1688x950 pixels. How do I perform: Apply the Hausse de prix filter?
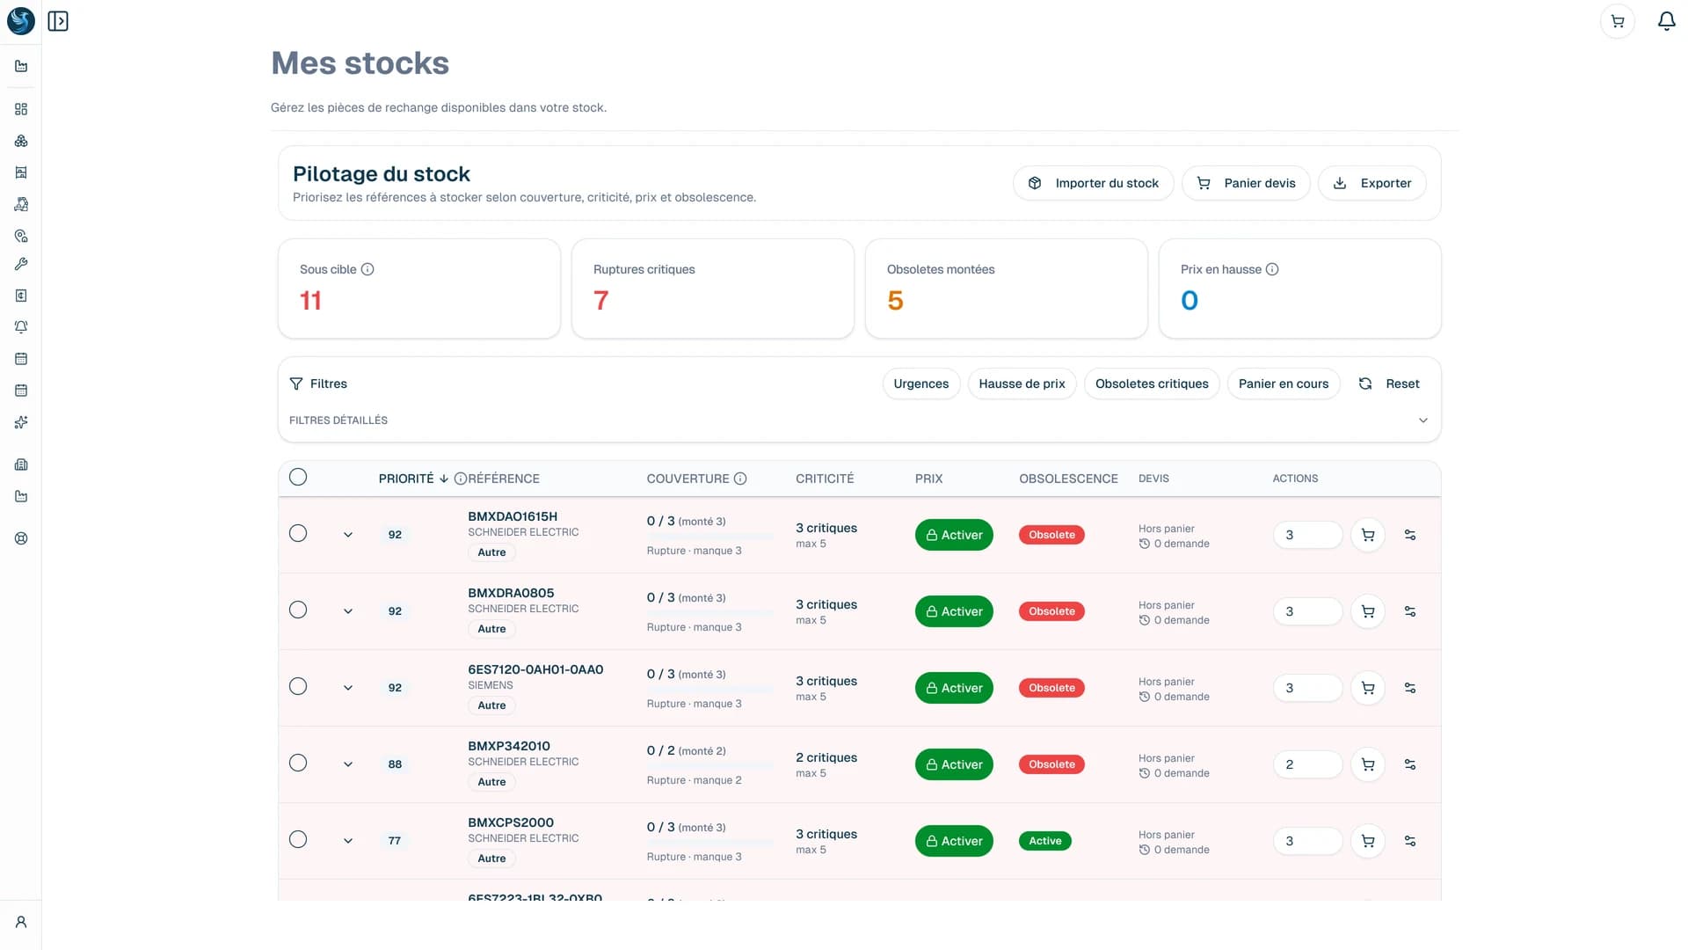[x=1022, y=384]
